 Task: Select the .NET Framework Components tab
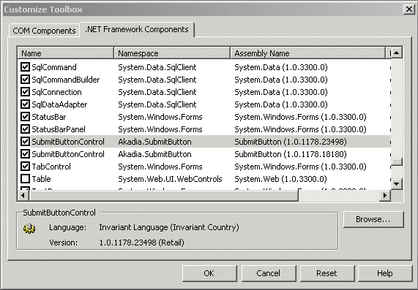click(x=137, y=29)
